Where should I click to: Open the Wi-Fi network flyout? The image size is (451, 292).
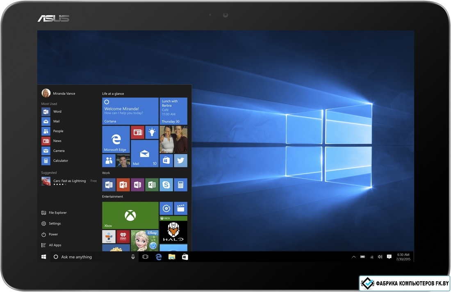(371, 257)
